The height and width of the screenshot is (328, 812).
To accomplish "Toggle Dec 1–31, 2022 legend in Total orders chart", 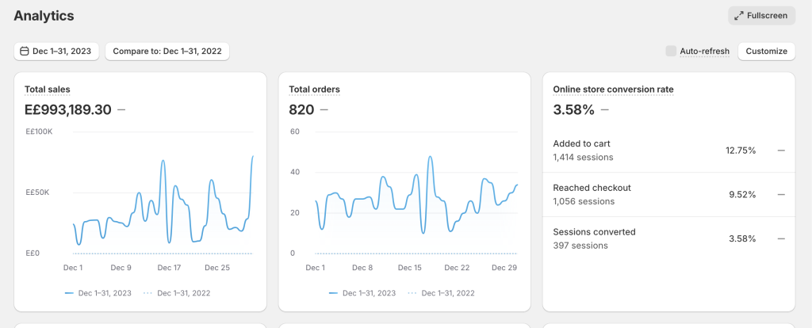I will click(440, 293).
